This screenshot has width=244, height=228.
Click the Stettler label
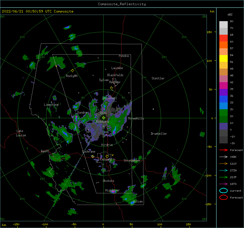(x=158, y=78)
